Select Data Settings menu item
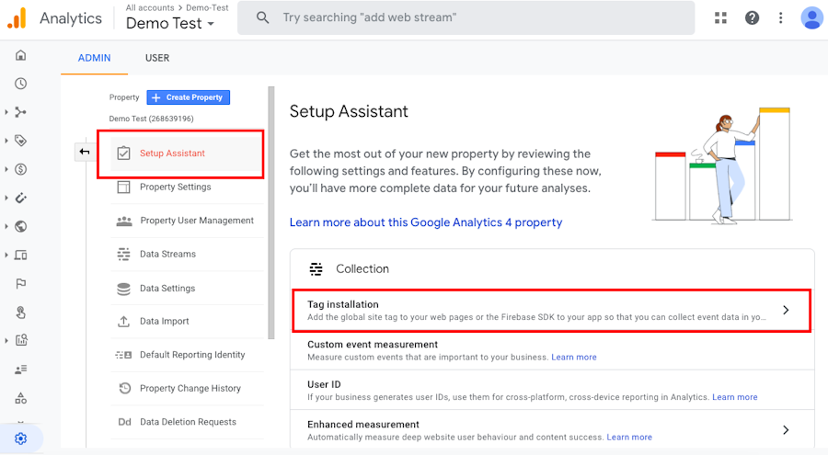 click(x=187, y=289)
